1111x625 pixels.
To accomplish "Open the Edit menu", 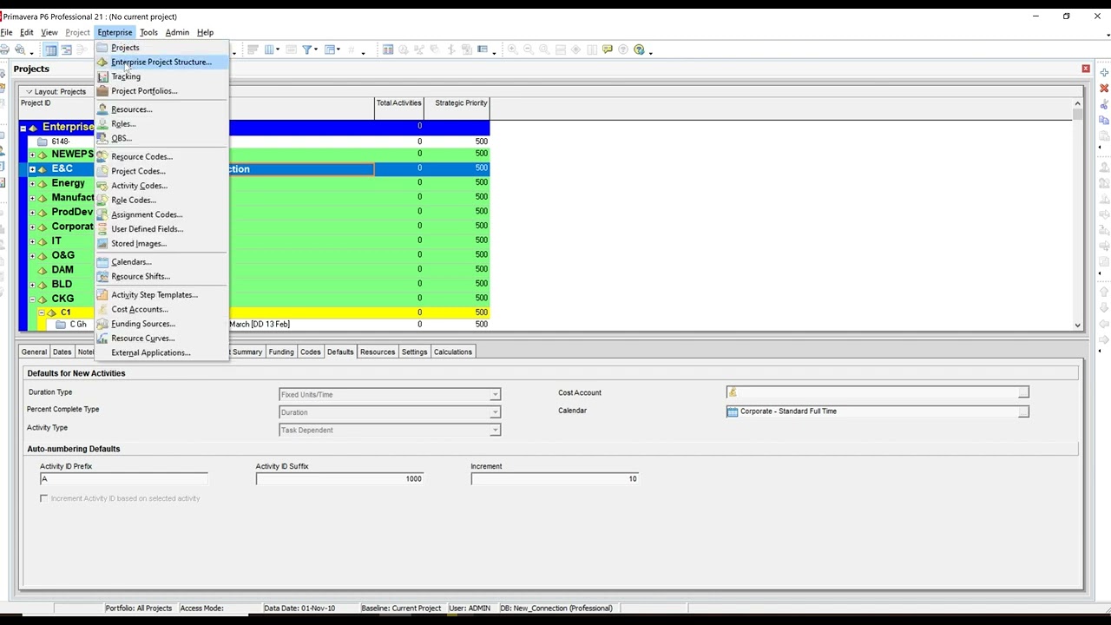I will click(x=27, y=32).
